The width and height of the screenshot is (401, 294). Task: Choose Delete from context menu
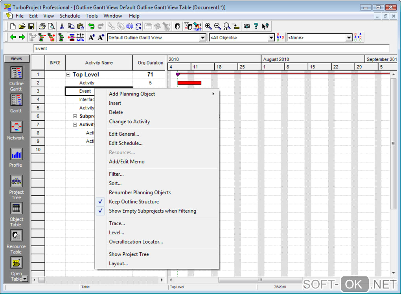click(x=116, y=112)
